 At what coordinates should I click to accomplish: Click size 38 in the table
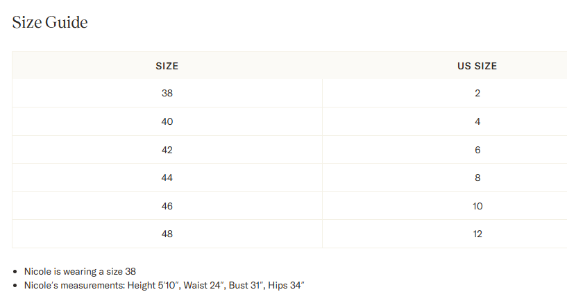pyautogui.click(x=167, y=93)
